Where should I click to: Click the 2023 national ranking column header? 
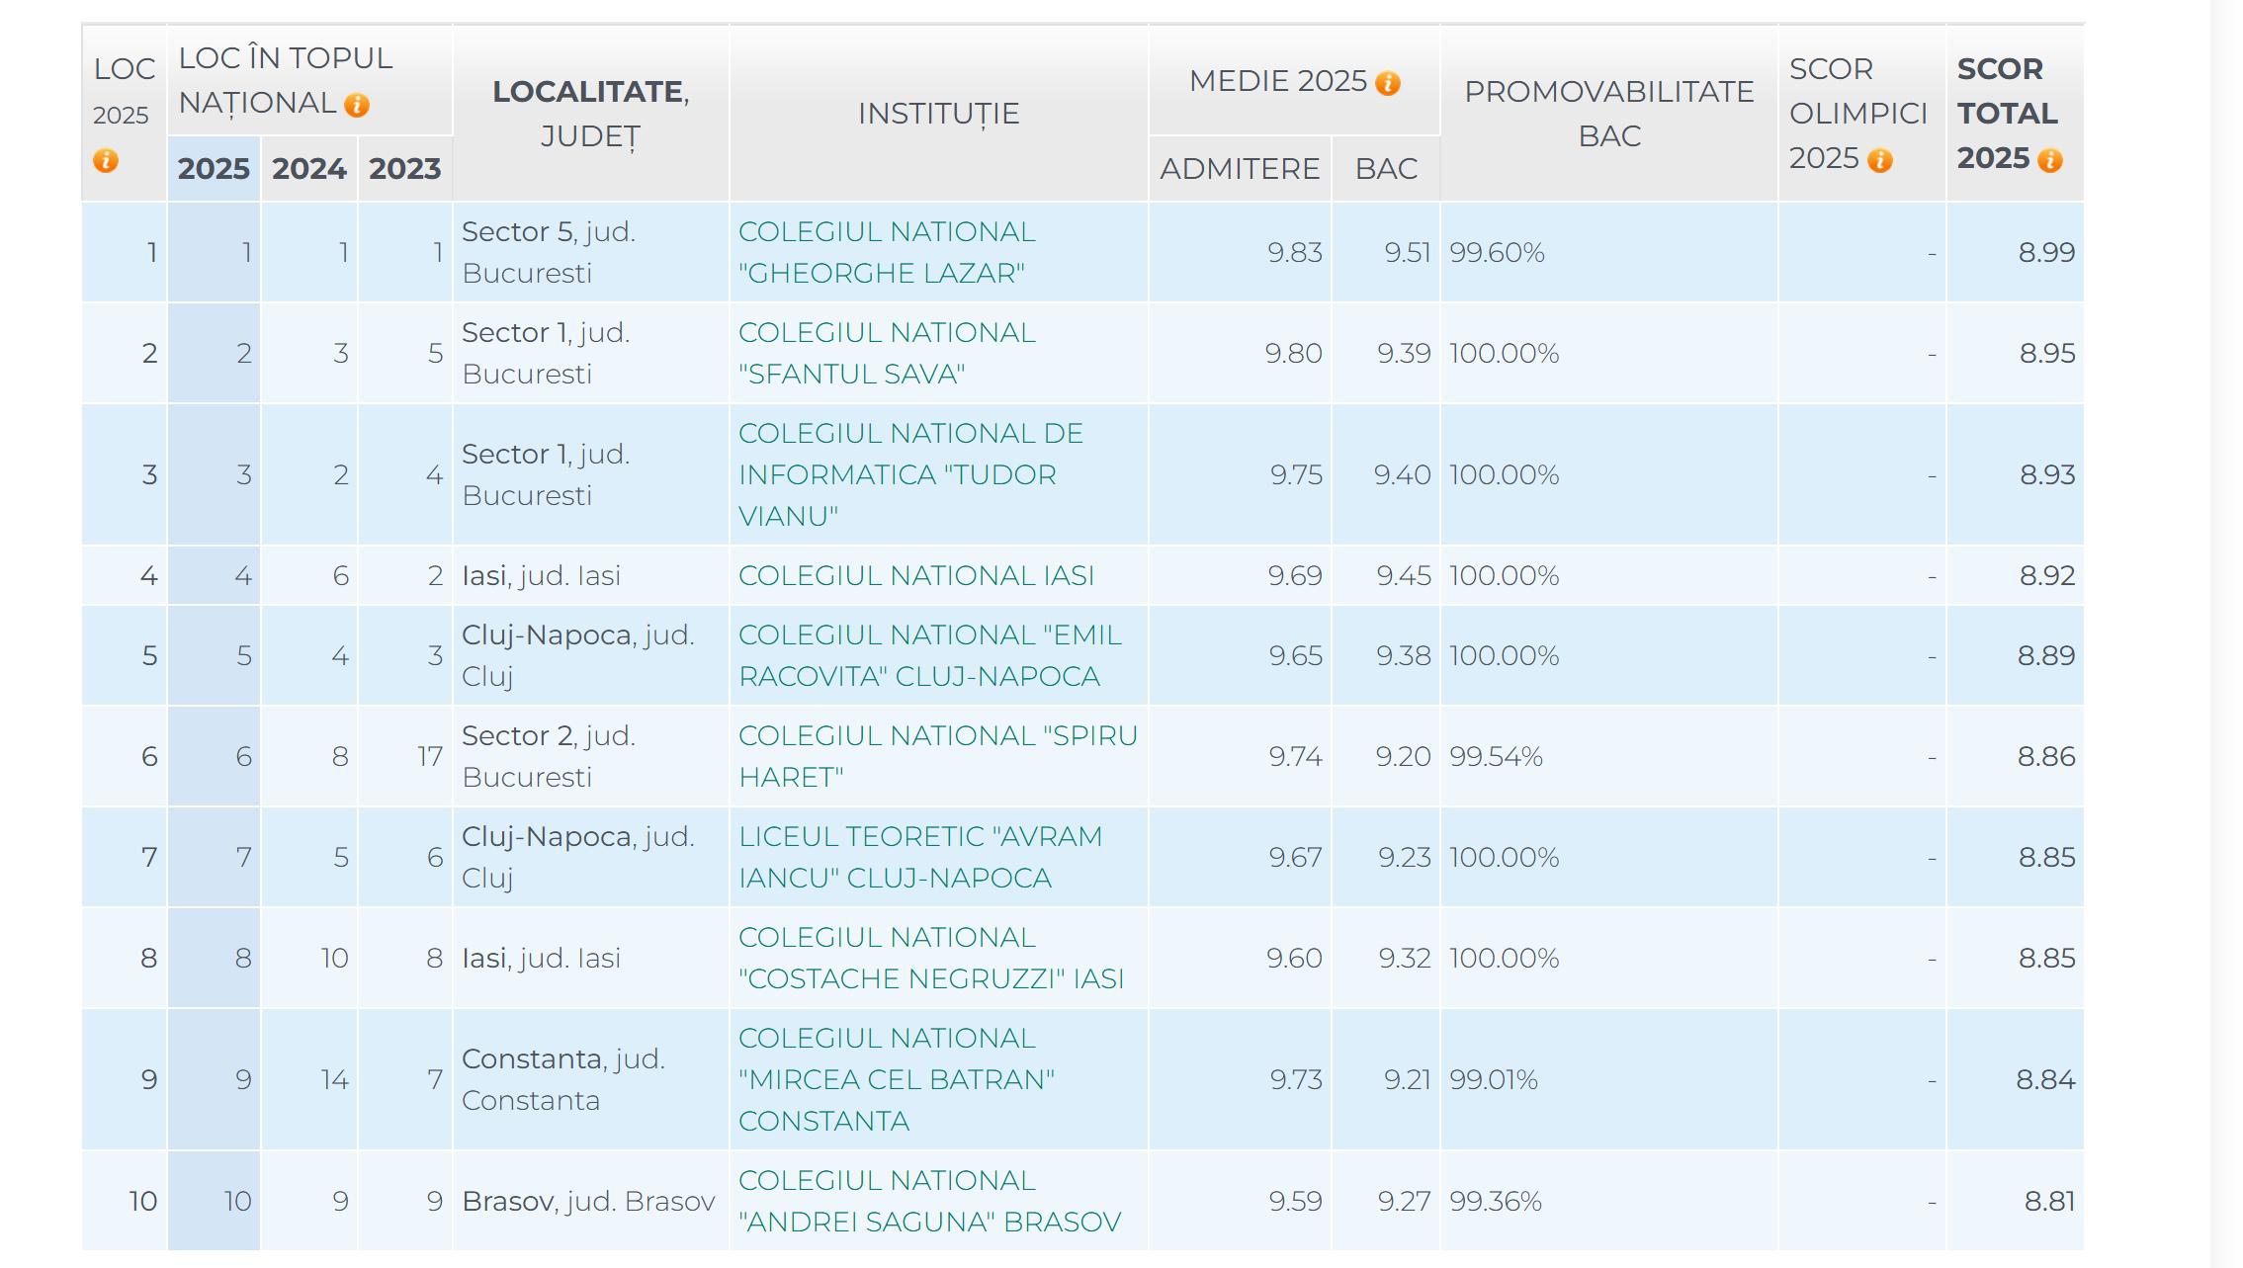point(405,169)
